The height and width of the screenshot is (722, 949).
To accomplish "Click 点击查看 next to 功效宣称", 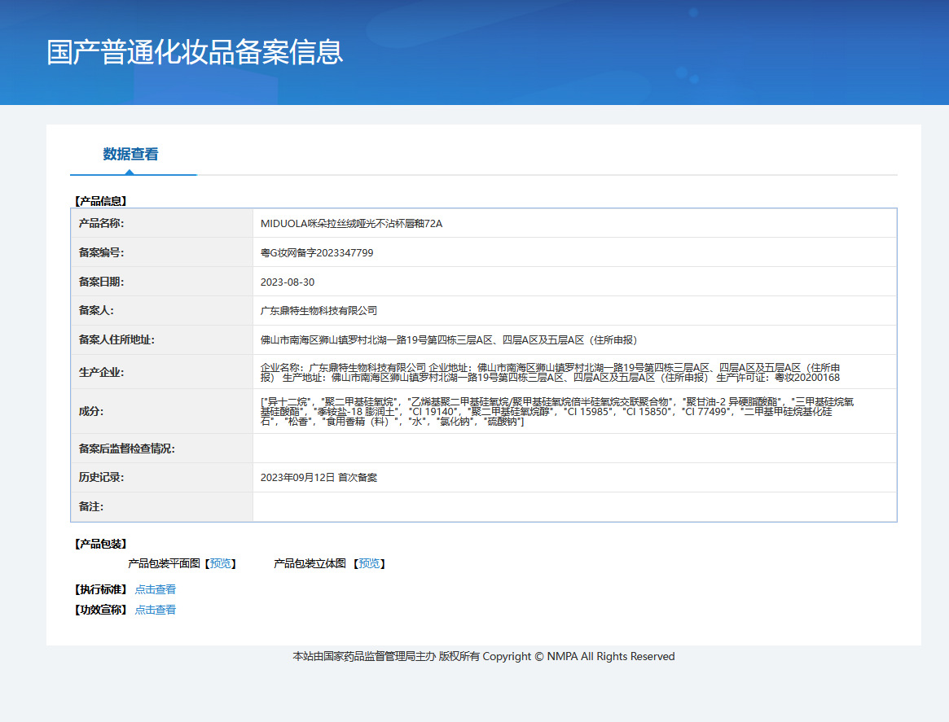I will coord(155,610).
